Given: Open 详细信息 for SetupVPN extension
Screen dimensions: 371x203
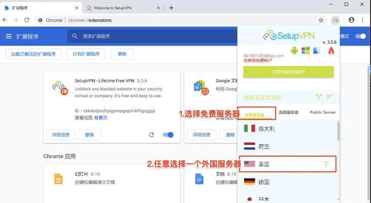Looking at the screenshot, I should point(61,135).
